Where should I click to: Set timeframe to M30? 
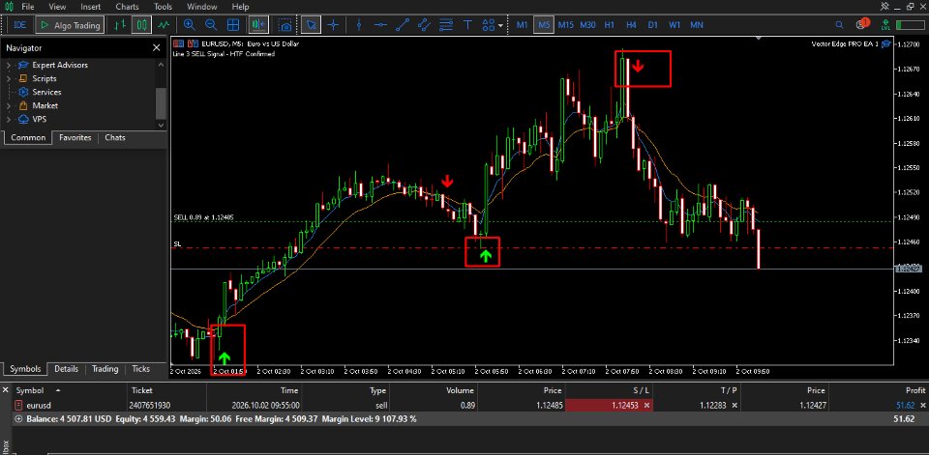tap(587, 25)
